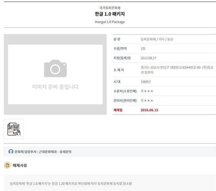
Task: Click the 분류 row label
Action: (x=117, y=39)
